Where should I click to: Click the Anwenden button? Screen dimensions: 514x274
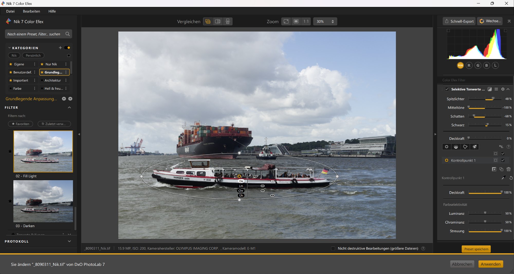tap(491, 264)
